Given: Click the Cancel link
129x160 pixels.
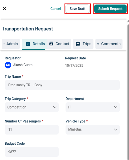Looking at the screenshot, I should [56, 9].
